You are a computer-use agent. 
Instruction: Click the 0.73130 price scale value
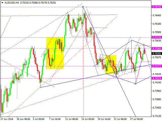[157, 116]
